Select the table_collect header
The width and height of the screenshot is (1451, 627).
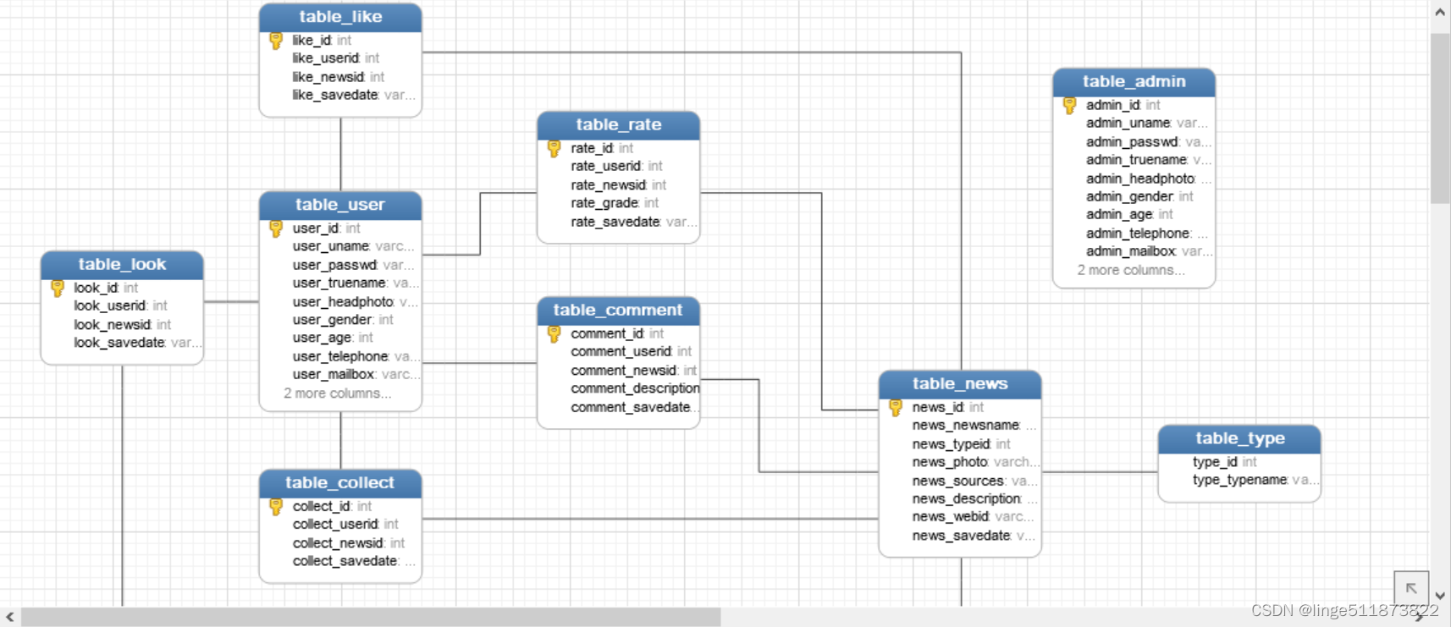340,483
